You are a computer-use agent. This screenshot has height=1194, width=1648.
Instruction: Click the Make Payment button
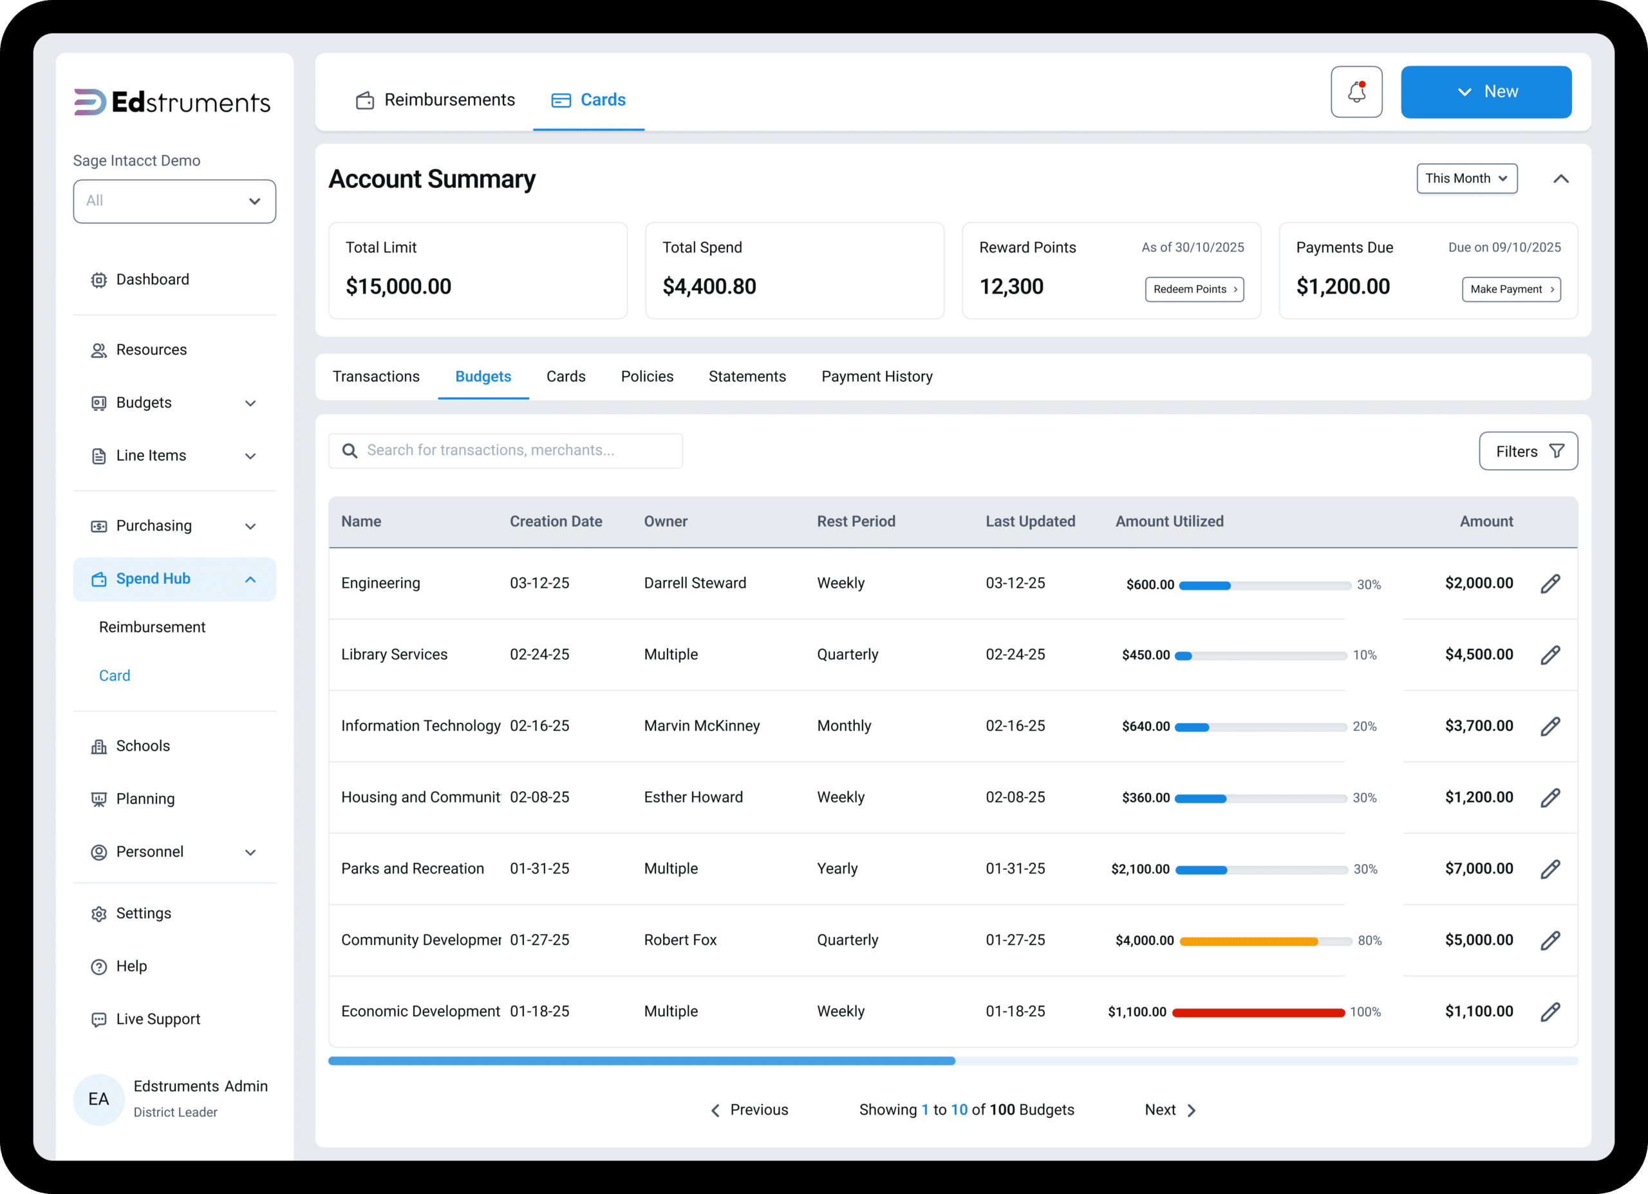click(x=1511, y=289)
